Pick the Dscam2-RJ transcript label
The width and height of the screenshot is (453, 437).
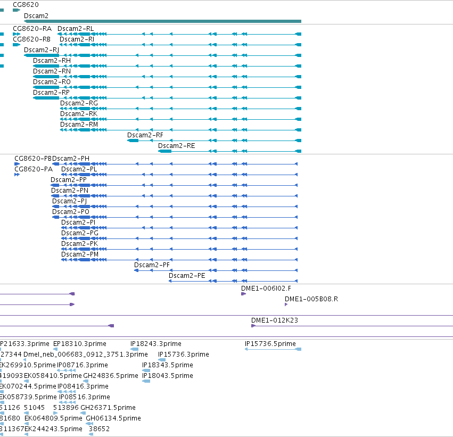tap(42, 50)
